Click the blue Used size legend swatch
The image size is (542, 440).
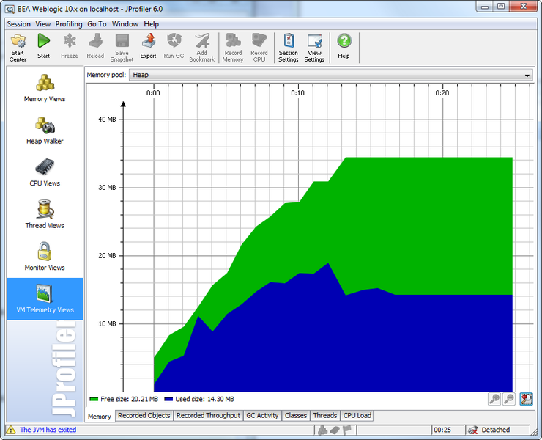(168, 399)
